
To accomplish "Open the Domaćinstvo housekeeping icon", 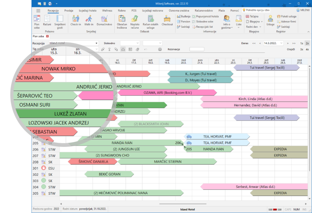I will pos(105,20).
